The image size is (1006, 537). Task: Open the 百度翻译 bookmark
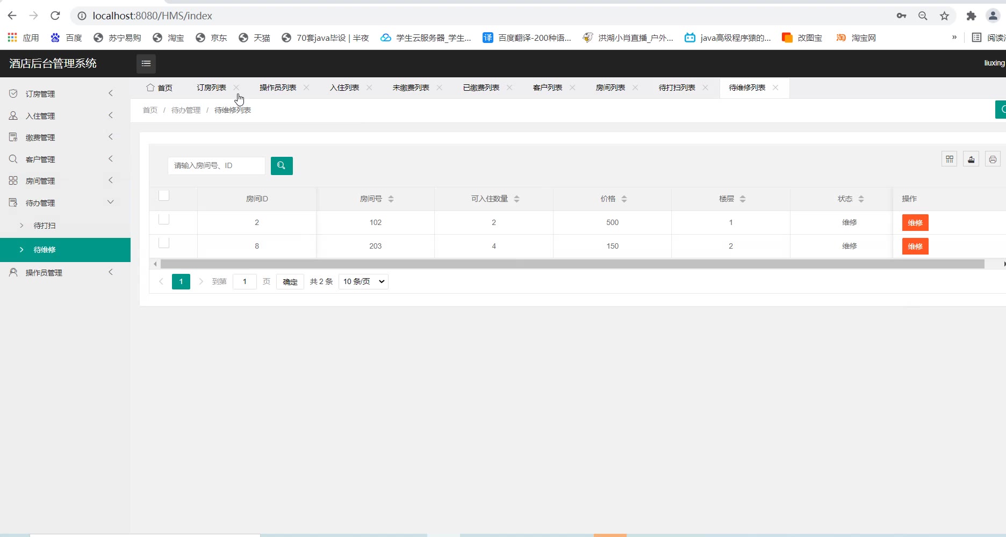527,38
